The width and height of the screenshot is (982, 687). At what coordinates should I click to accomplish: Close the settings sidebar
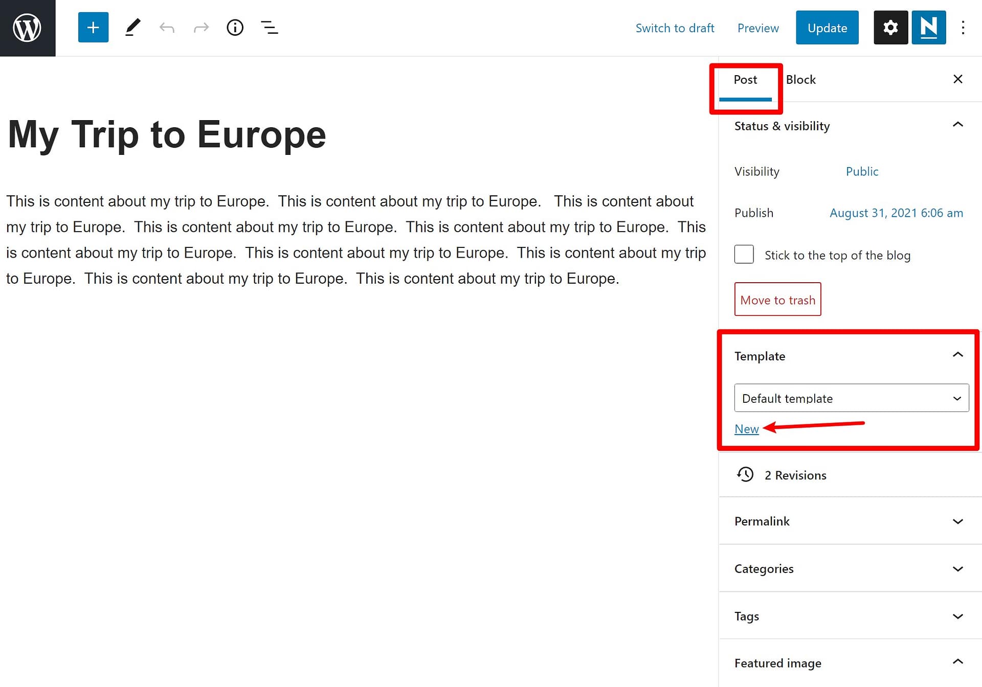957,79
